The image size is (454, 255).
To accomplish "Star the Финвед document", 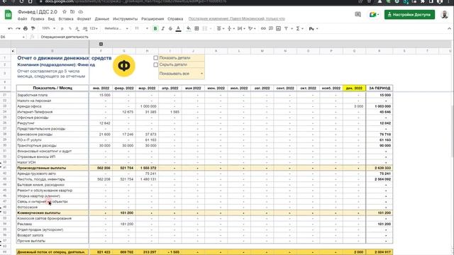I will [x=65, y=12].
